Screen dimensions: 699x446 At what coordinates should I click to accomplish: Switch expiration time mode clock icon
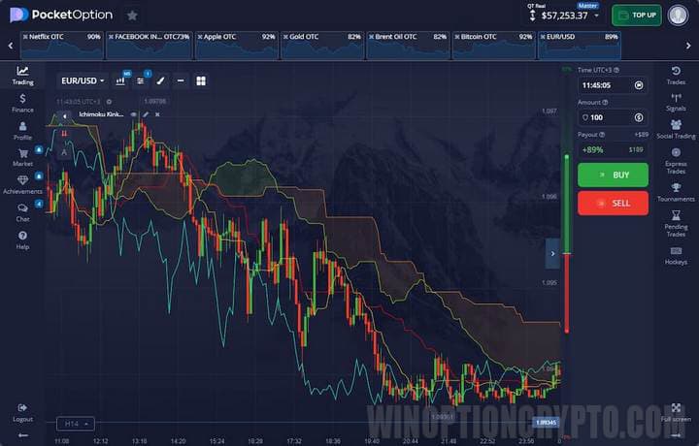pos(639,85)
